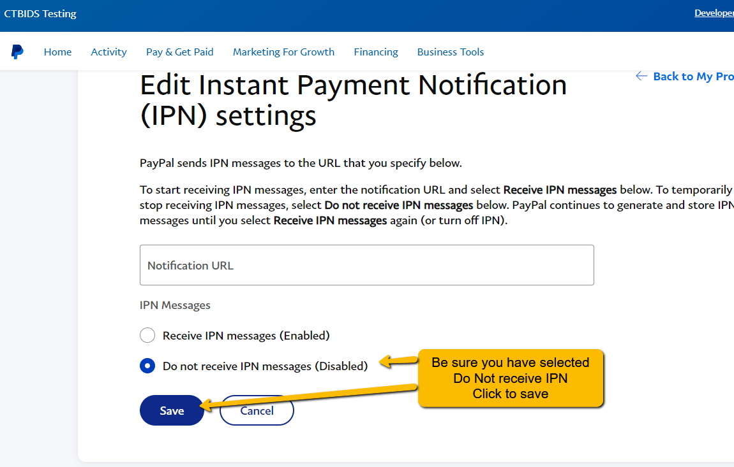Follow the Back to My Profile link
This screenshot has width=734, height=467.
point(693,76)
